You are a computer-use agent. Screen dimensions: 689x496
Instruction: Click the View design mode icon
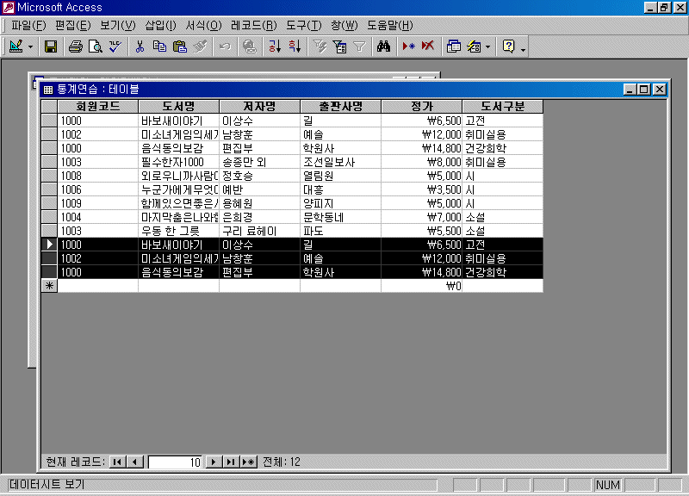click(x=16, y=46)
